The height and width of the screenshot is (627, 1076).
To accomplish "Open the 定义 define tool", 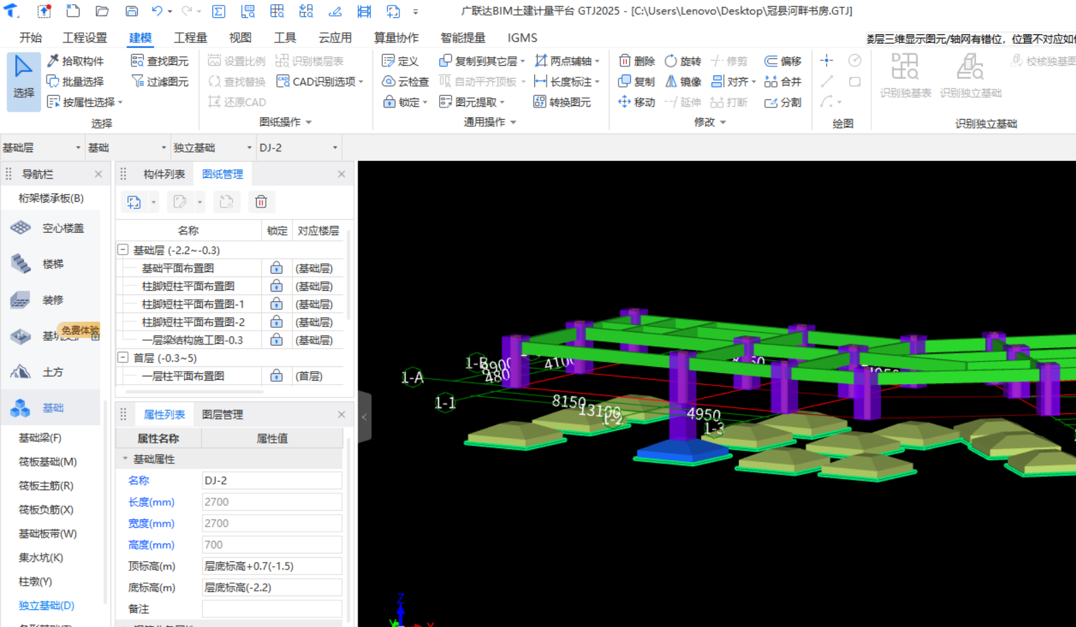I will (x=400, y=61).
